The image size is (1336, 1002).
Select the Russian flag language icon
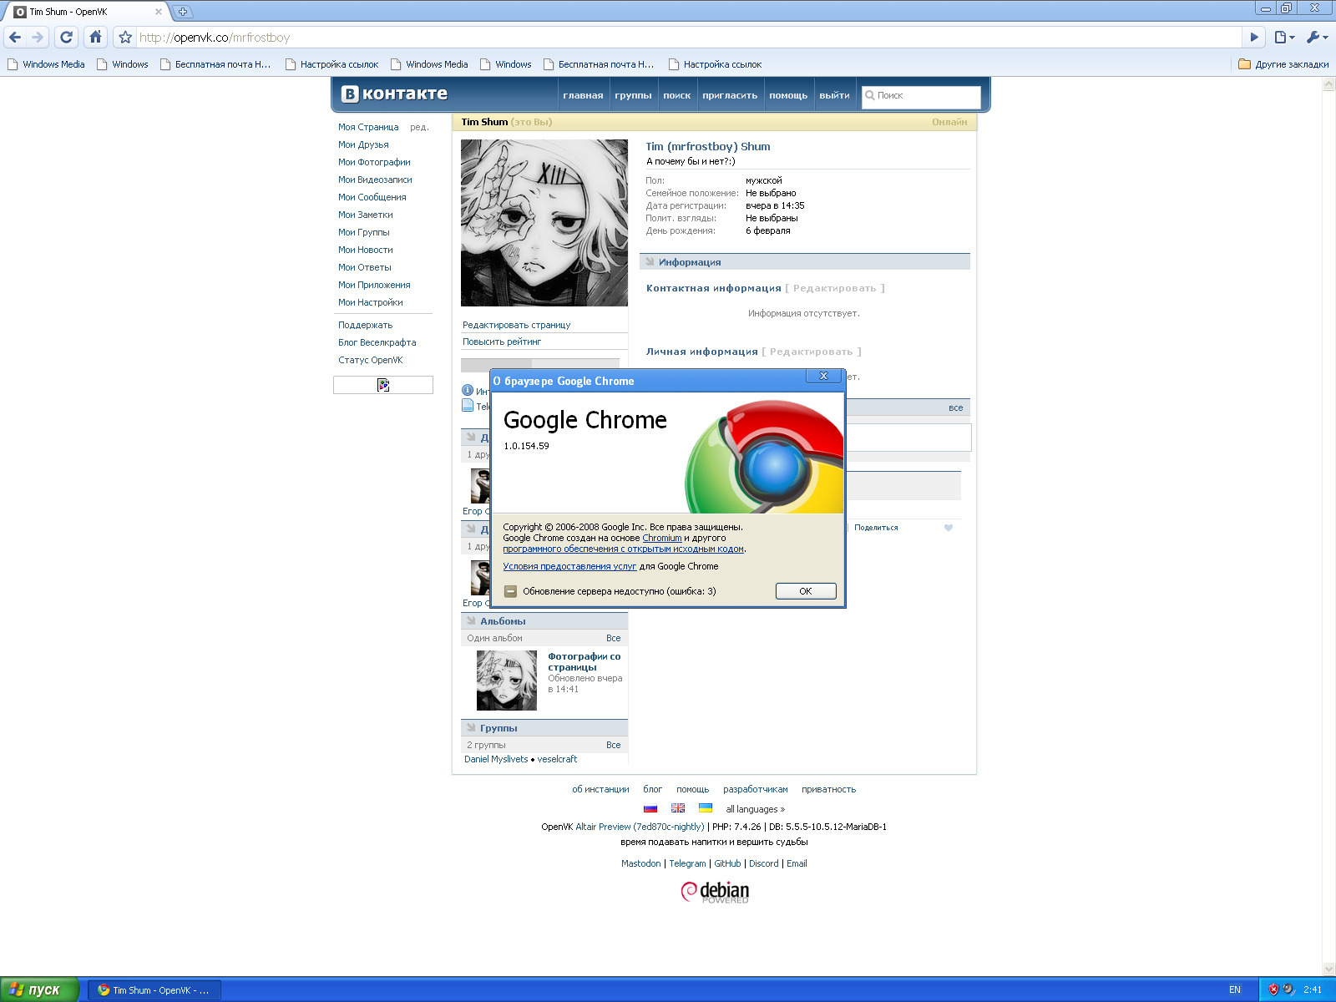click(650, 808)
